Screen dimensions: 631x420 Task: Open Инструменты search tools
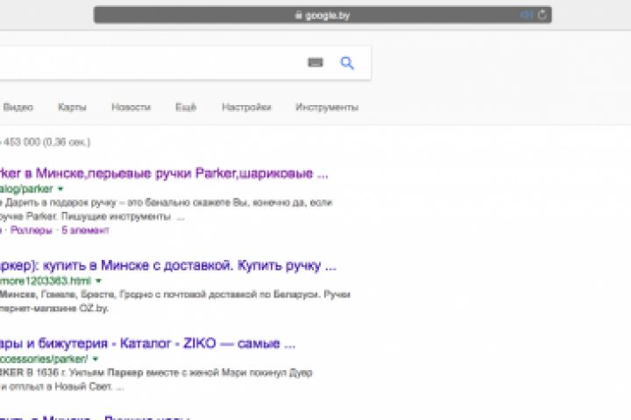coord(327,108)
